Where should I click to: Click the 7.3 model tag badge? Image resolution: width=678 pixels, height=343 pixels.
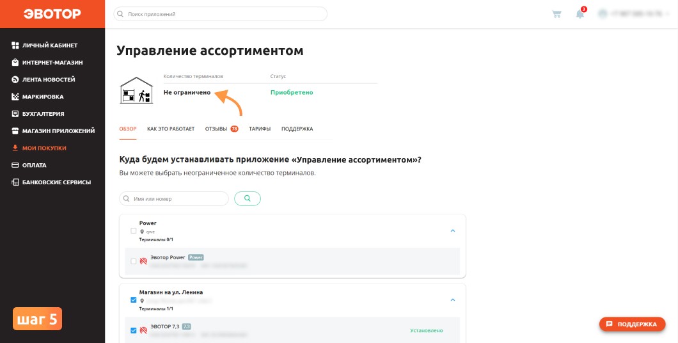186,326
